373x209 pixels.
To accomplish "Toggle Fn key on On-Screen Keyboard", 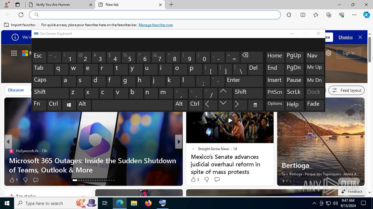I will tap(39, 105).
